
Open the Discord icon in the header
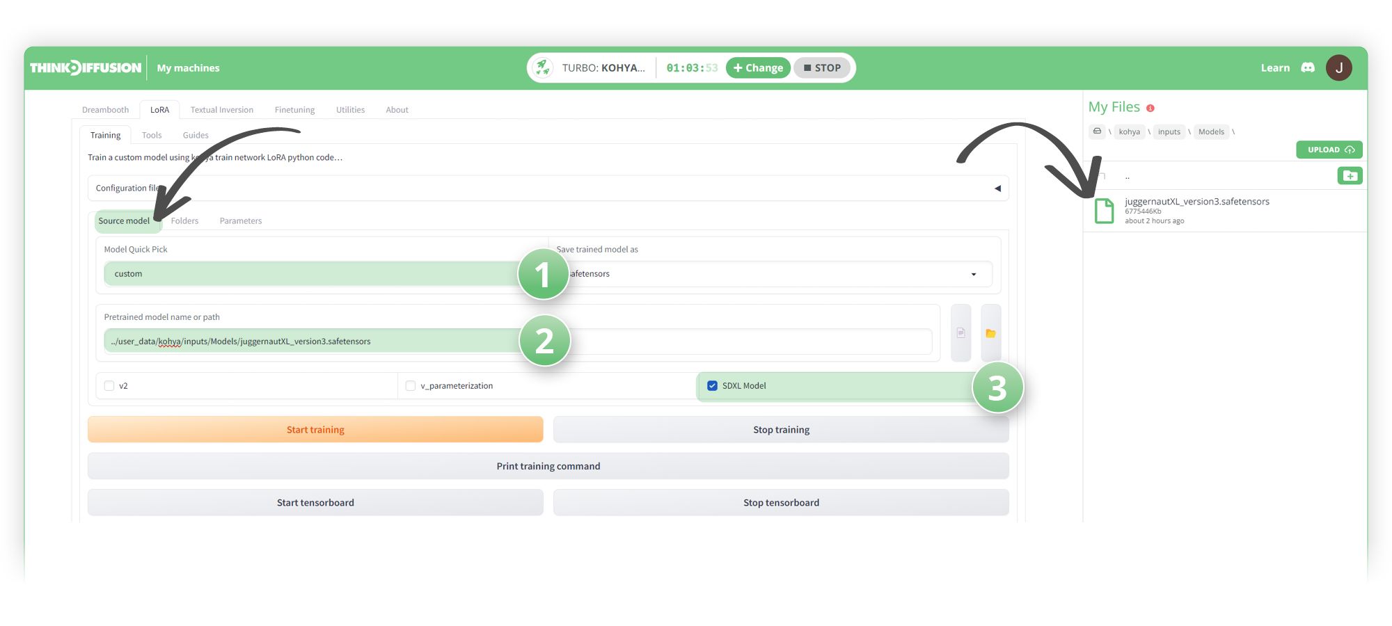[1308, 67]
